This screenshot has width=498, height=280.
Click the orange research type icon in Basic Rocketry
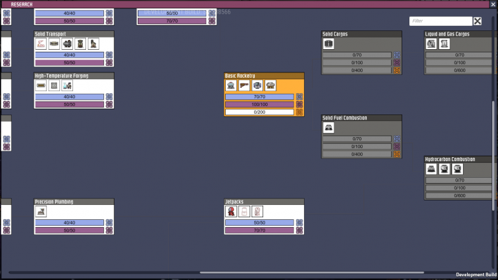coord(299,112)
